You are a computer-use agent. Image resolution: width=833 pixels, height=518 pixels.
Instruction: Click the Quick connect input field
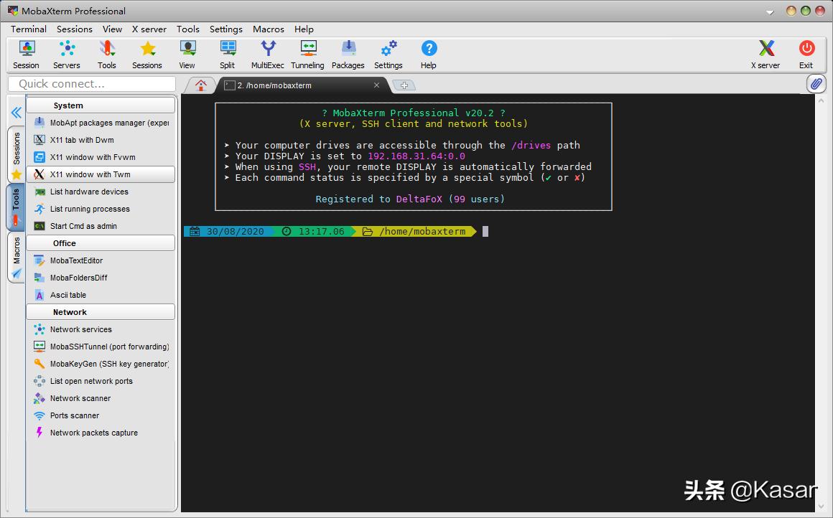pos(92,84)
